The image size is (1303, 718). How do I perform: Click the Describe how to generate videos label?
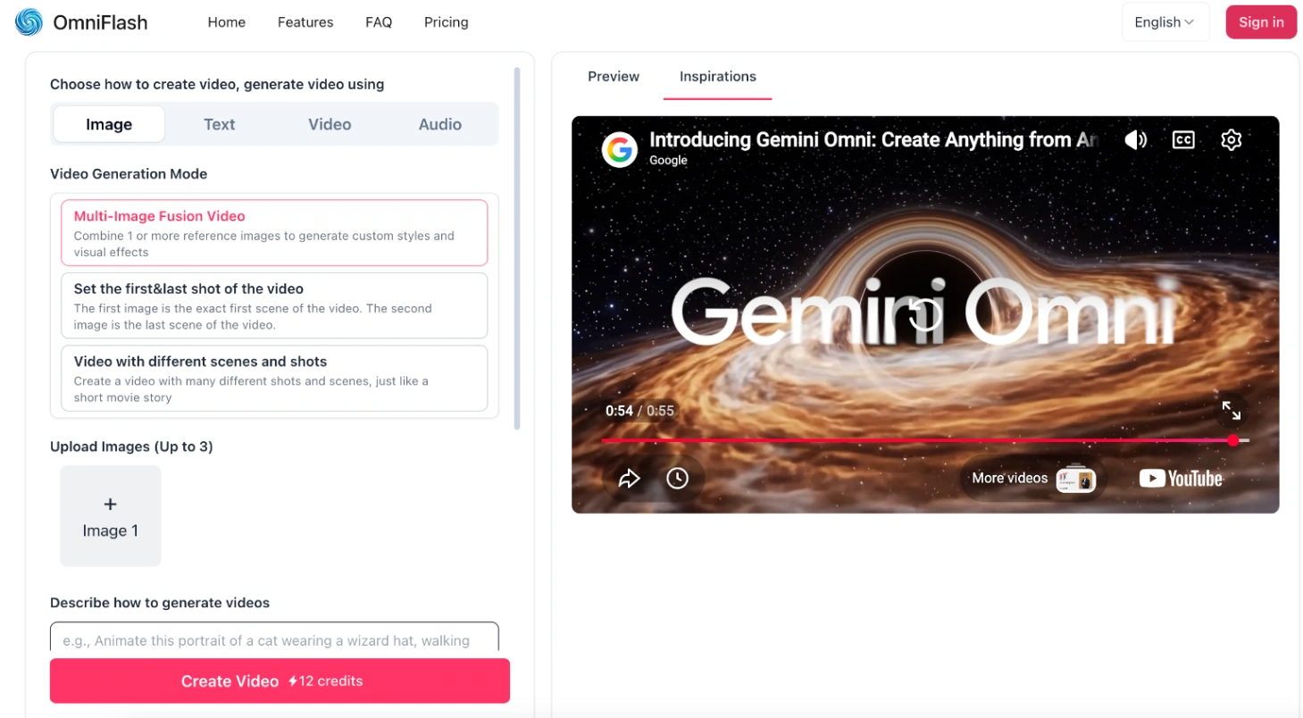[160, 603]
